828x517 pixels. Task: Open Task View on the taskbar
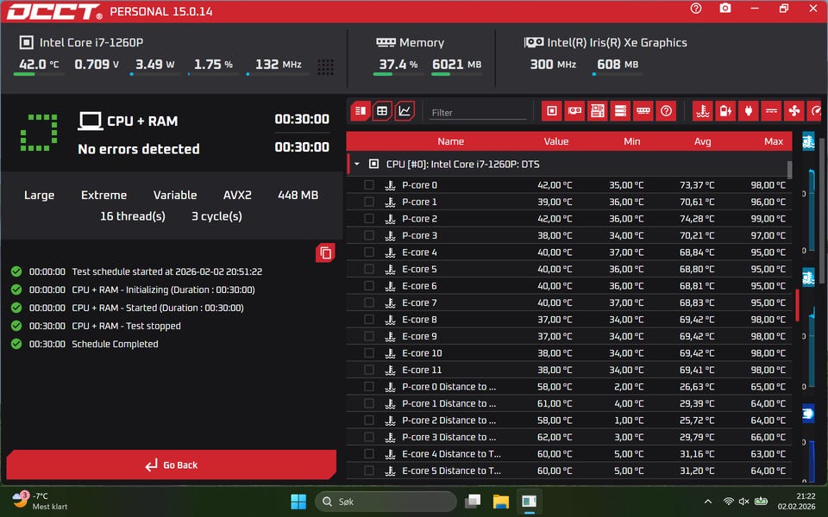click(473, 501)
